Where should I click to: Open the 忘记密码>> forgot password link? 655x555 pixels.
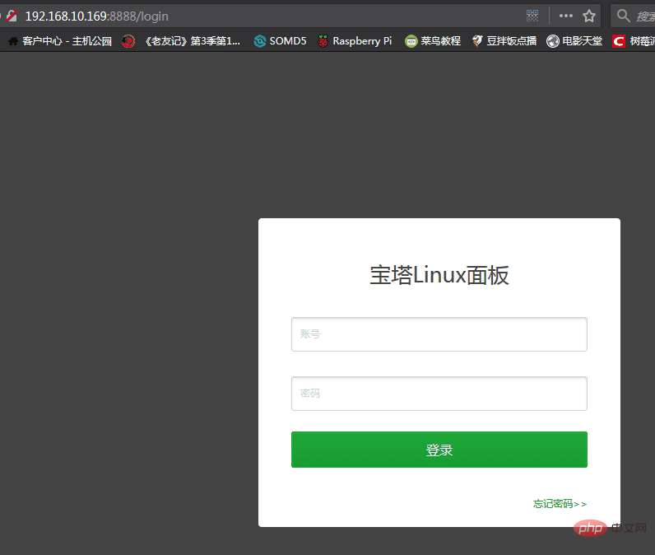pyautogui.click(x=560, y=504)
